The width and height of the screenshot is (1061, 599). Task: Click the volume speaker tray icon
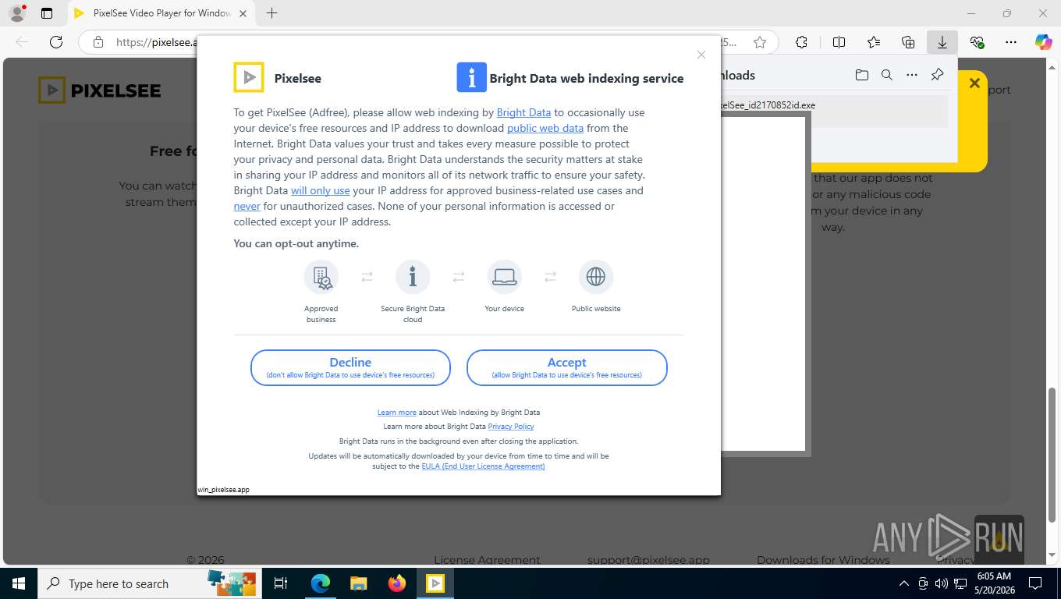(x=941, y=583)
